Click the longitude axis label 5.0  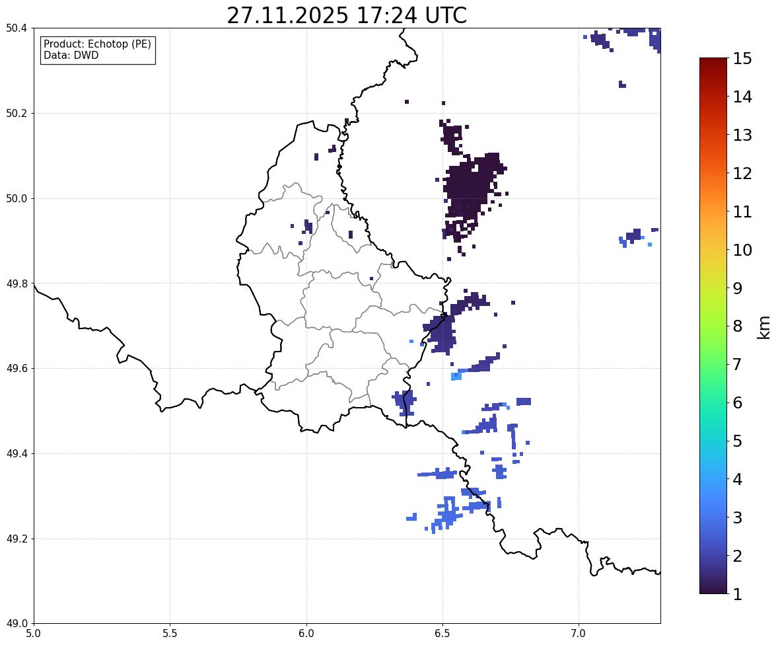coord(34,634)
